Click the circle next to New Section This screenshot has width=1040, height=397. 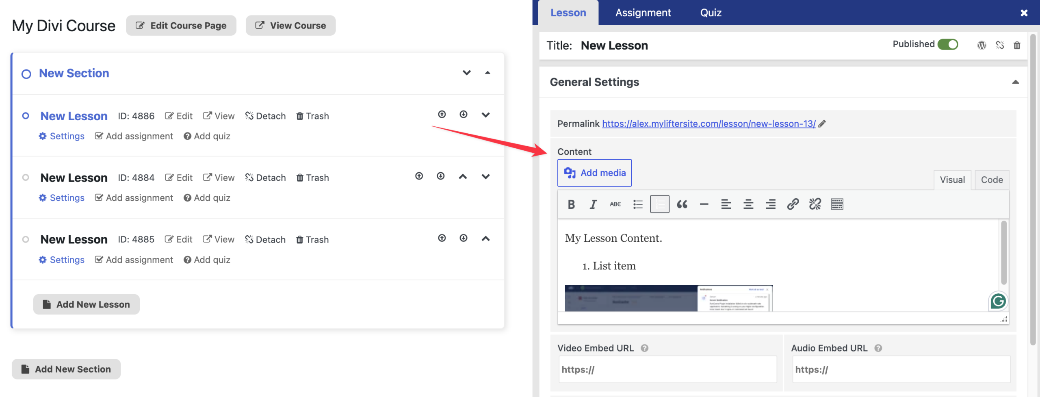tap(26, 74)
